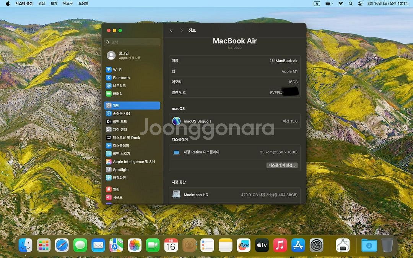The image size is (413, 258).
Task: Open the Apple menu
Action: [x=8, y=3]
